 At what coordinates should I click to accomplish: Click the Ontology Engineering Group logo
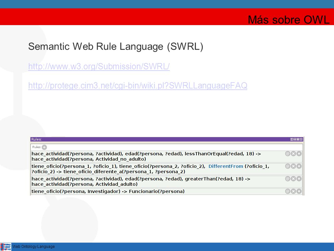pos(6,247)
